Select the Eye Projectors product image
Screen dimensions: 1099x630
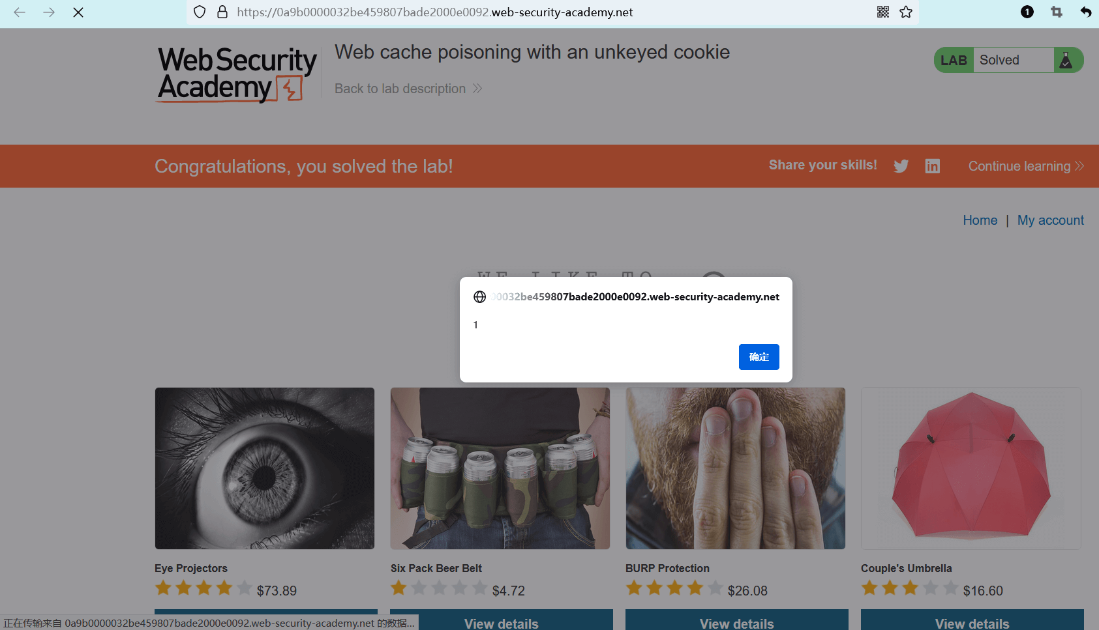265,468
